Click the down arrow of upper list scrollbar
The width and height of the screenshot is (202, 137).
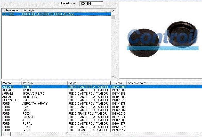[113, 77]
